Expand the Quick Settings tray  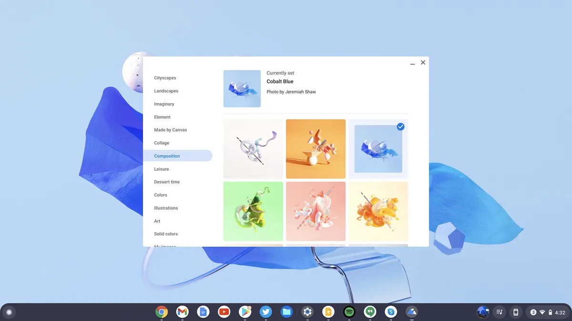548,312
